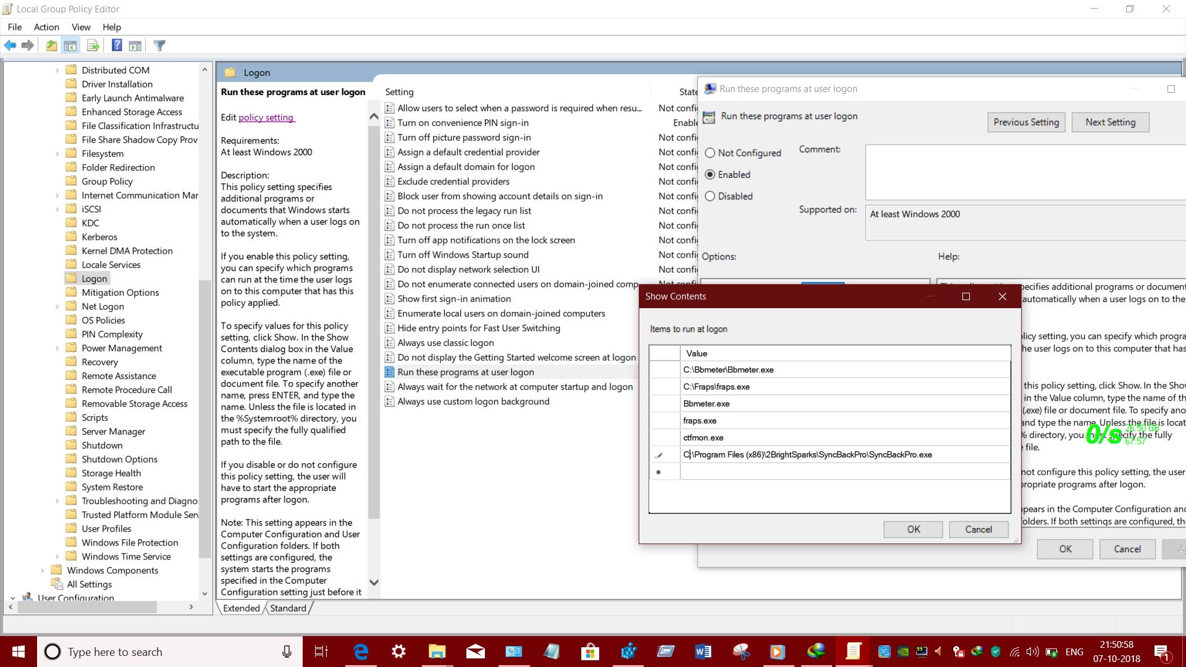Image resolution: width=1186 pixels, height=667 pixels.
Task: Click the policy setting link
Action: tap(266, 117)
